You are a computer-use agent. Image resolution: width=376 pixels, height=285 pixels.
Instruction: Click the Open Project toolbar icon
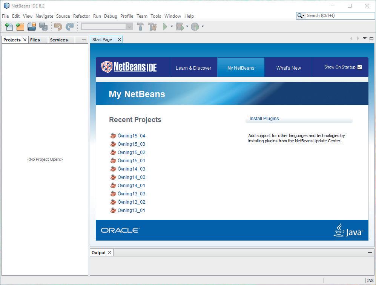(31, 27)
